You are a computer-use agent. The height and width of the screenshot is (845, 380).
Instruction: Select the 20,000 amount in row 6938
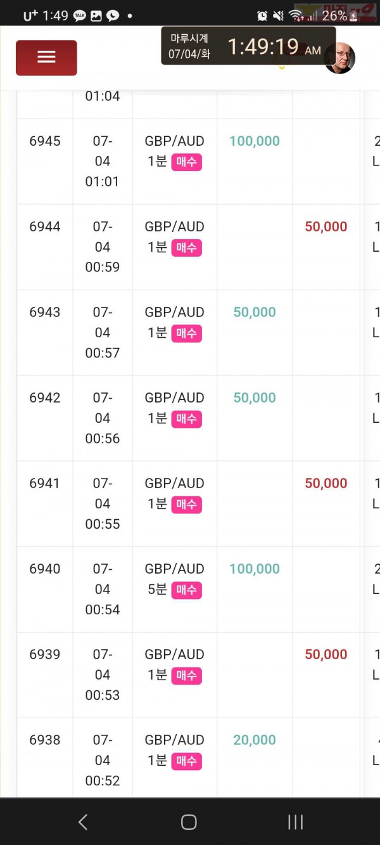(255, 740)
